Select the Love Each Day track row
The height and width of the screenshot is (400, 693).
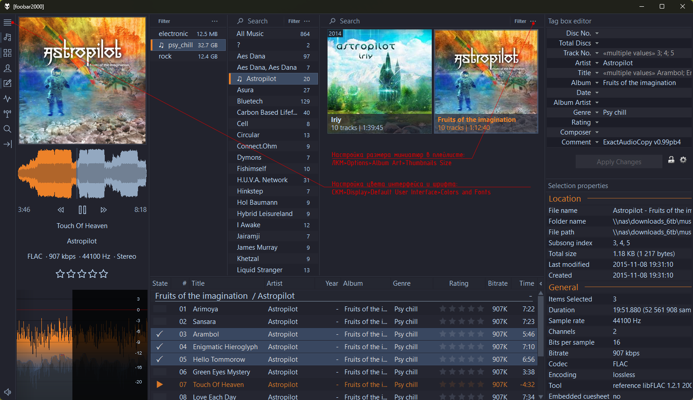pos(345,396)
